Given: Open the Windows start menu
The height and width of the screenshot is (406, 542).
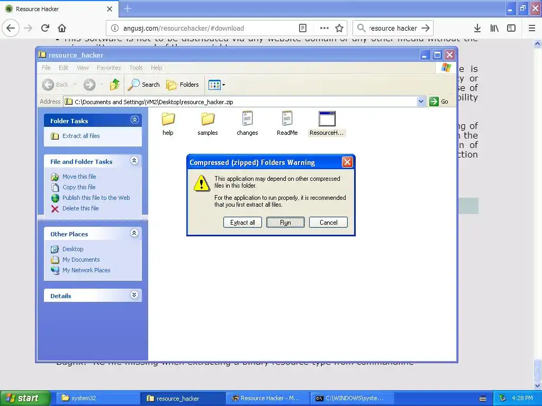Looking at the screenshot, I should (x=25, y=398).
